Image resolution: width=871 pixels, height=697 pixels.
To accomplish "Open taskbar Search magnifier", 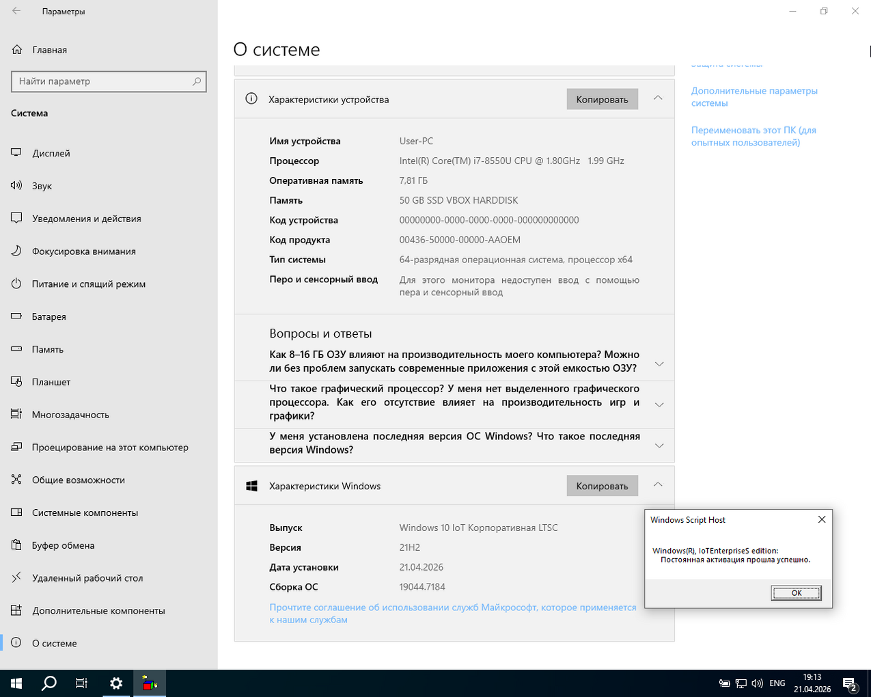I will point(49,683).
